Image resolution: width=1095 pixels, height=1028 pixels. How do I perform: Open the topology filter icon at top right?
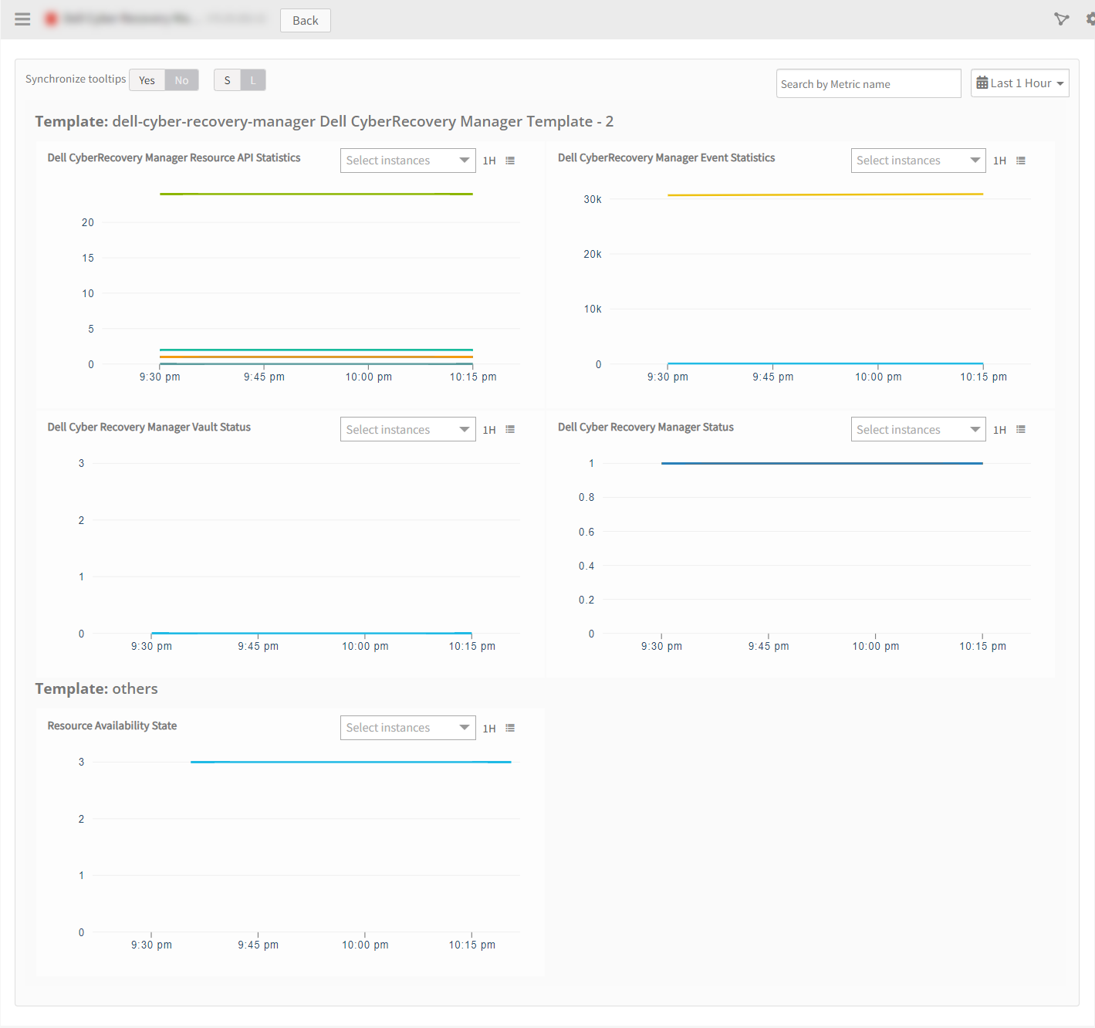point(1062,19)
